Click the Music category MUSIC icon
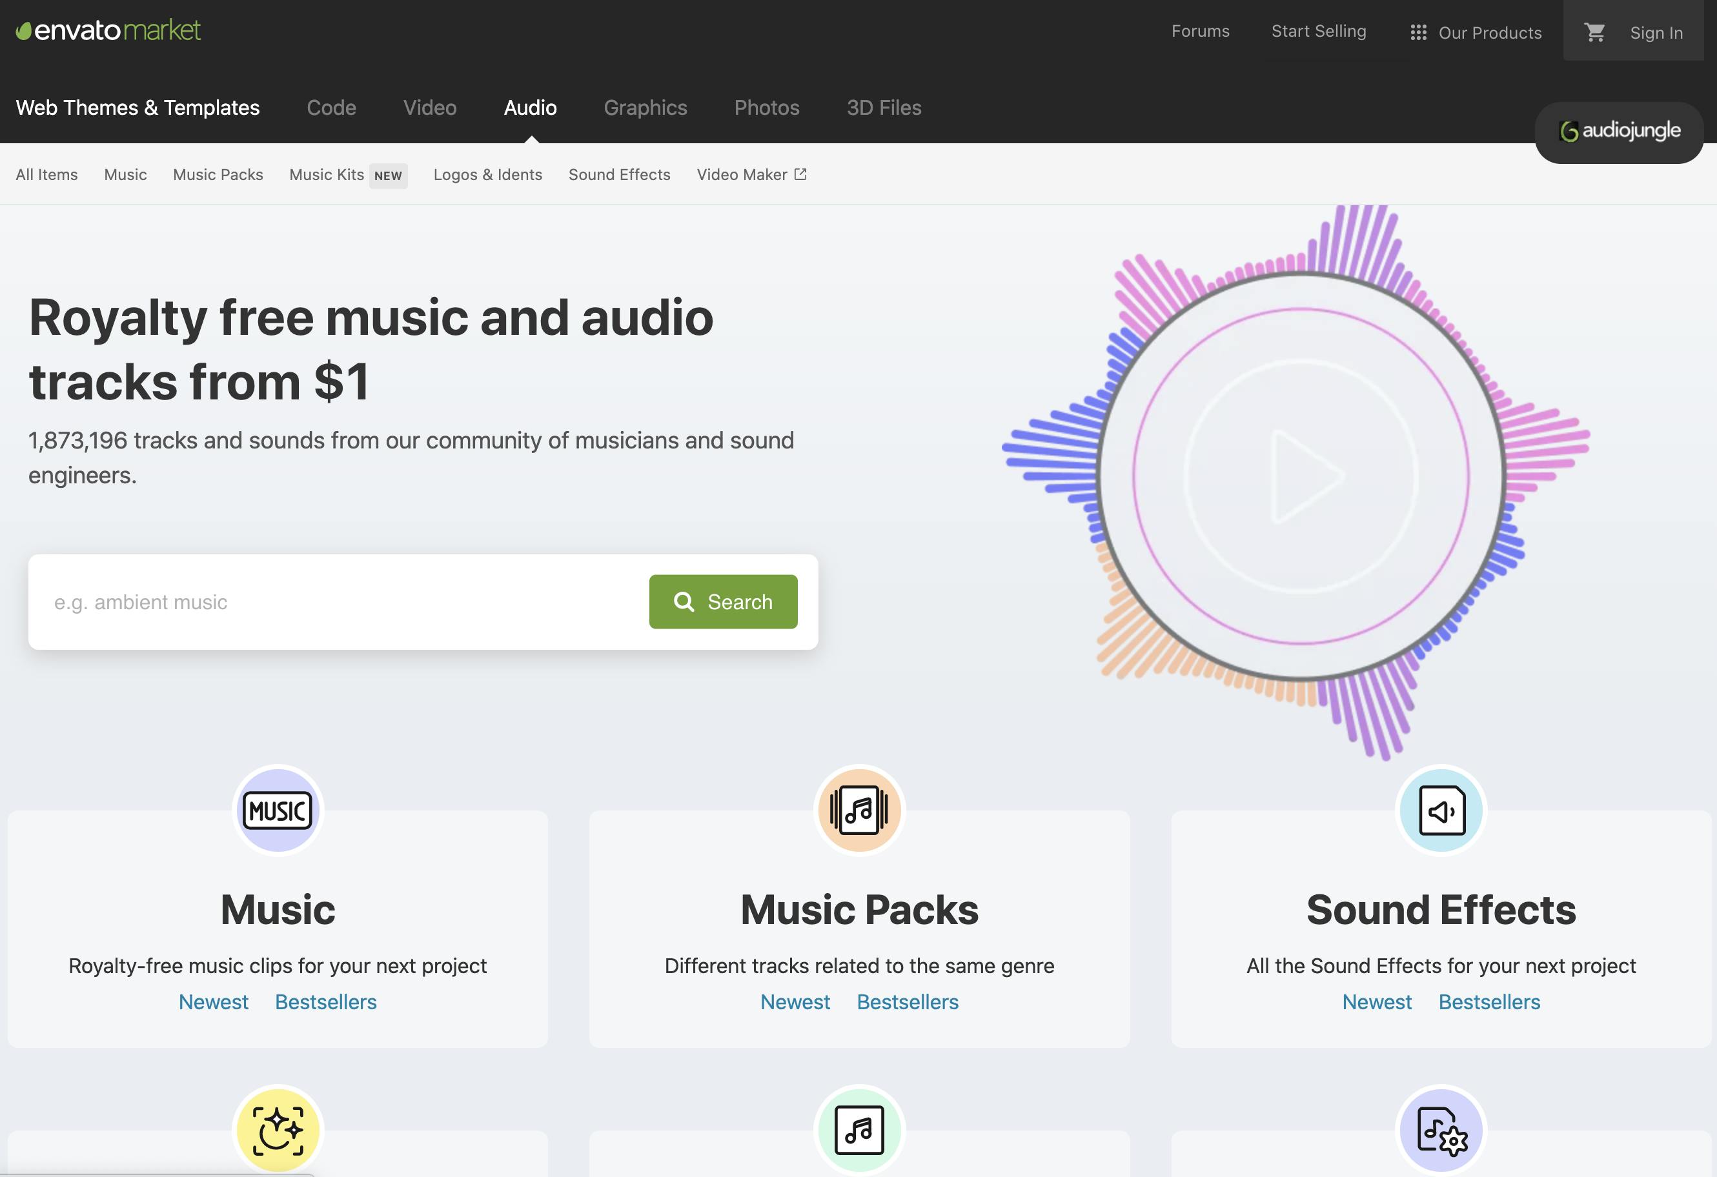This screenshot has height=1177, width=1717. coord(277,810)
